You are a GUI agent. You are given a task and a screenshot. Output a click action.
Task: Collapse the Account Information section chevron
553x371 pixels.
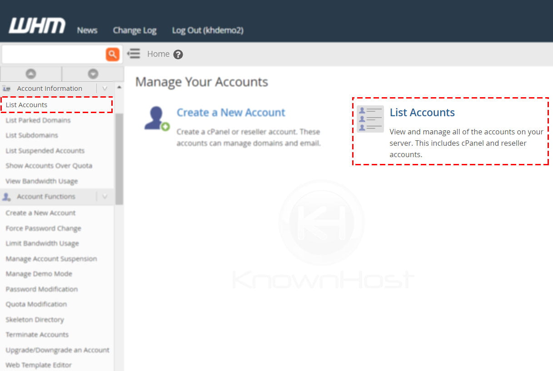(105, 88)
